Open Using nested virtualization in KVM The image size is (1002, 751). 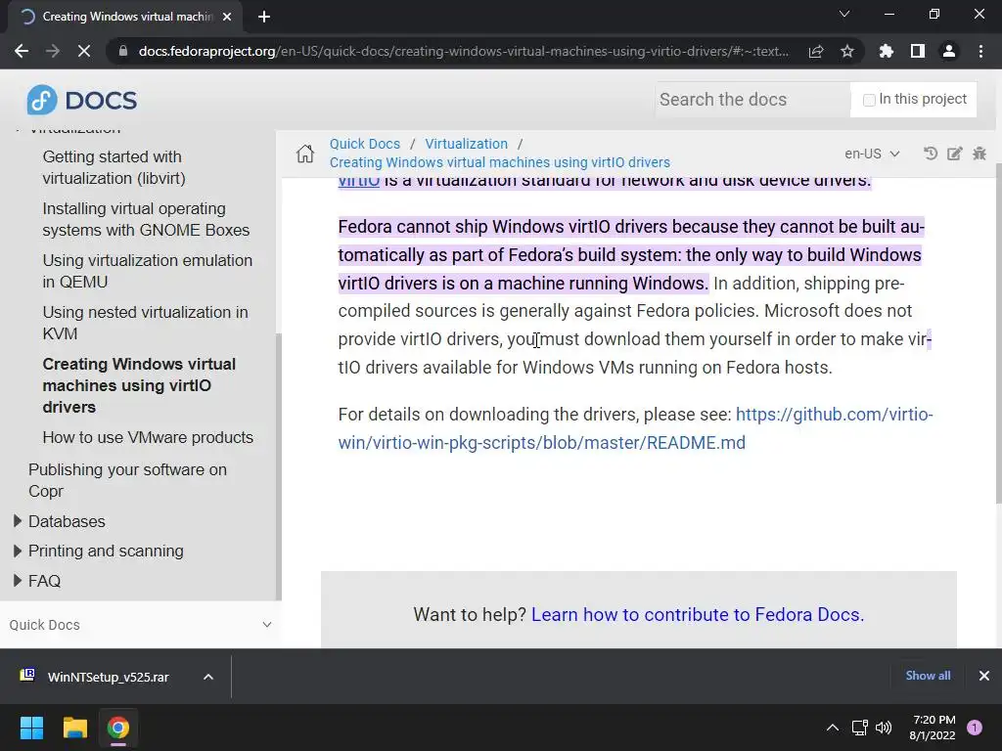click(145, 323)
